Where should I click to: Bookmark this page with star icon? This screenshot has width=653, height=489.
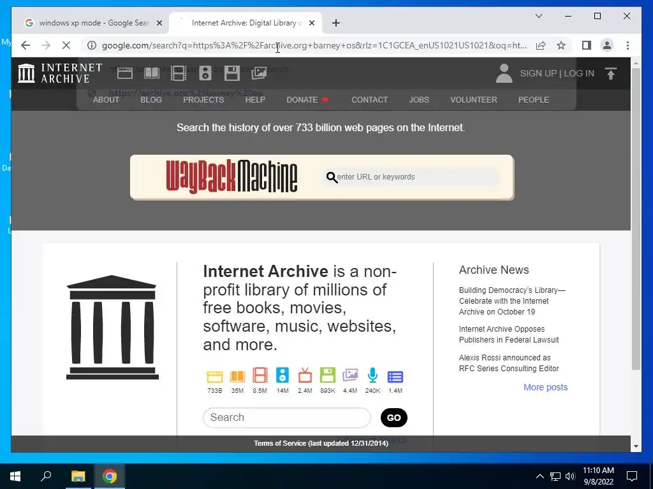pos(561,45)
